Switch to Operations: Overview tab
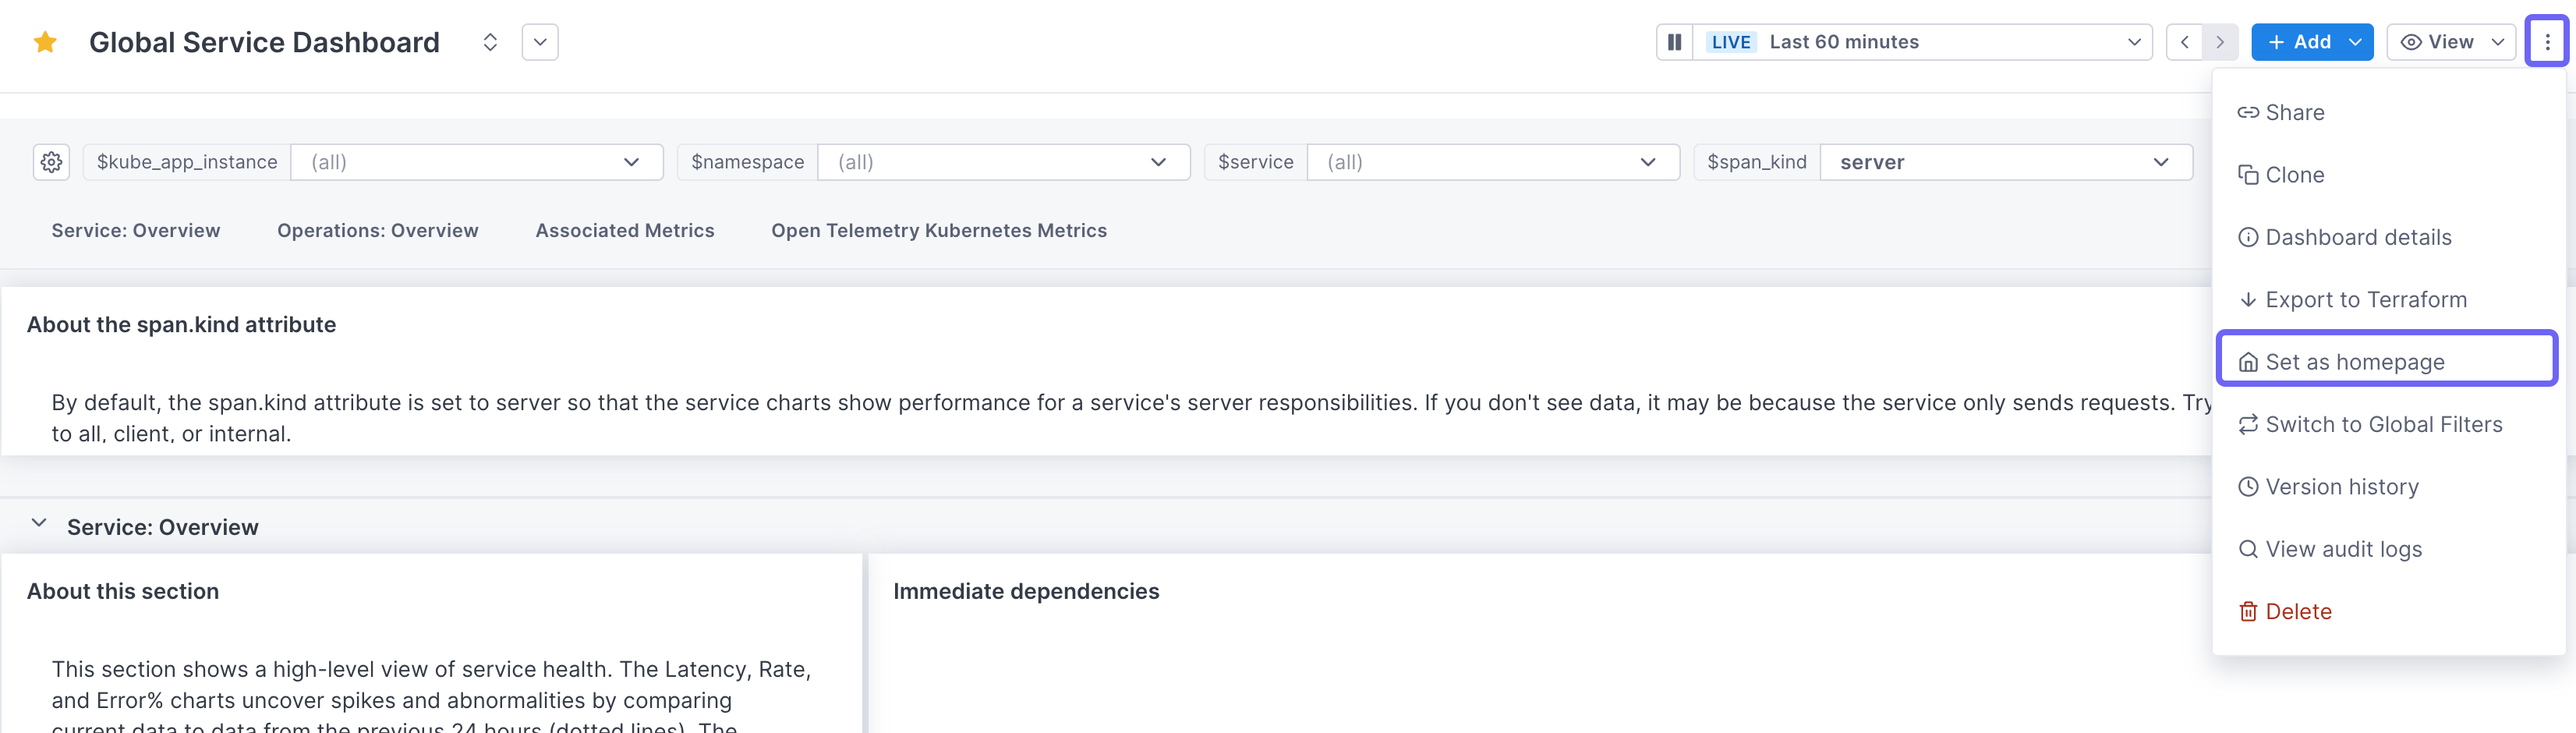Screen dimensions: 2576x733 coord(378,231)
